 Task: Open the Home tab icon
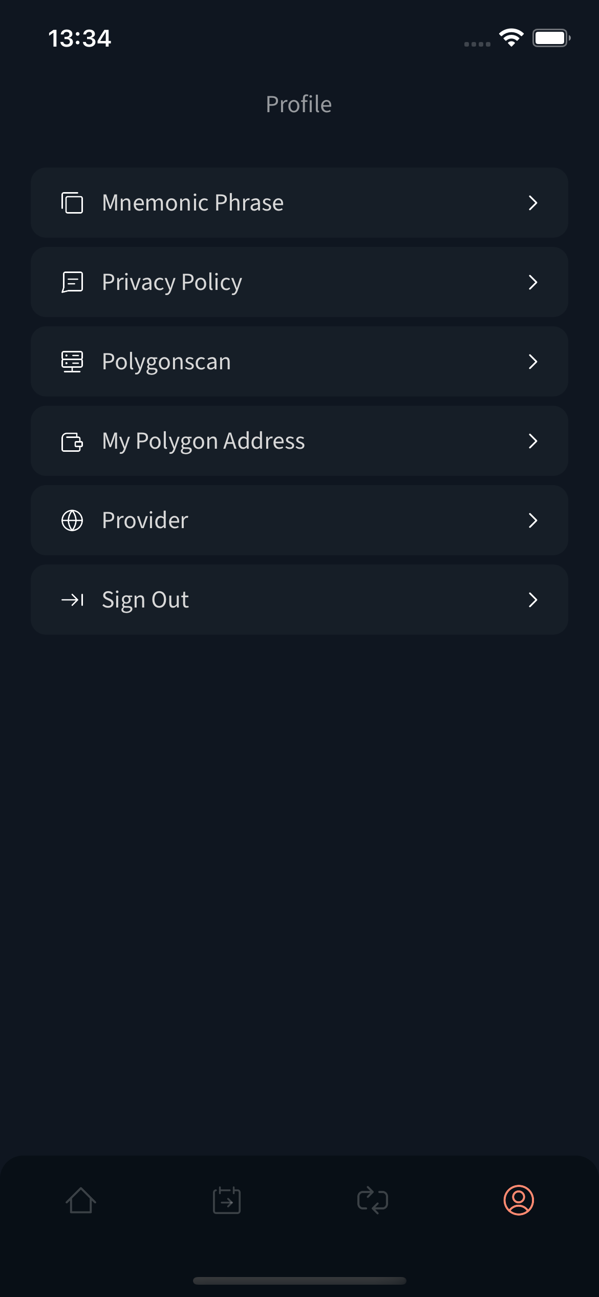81,1200
